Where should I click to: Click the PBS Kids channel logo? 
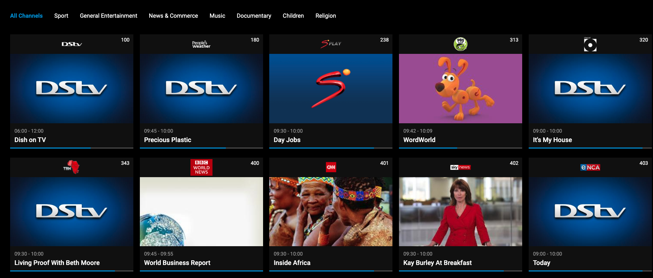coord(460,44)
